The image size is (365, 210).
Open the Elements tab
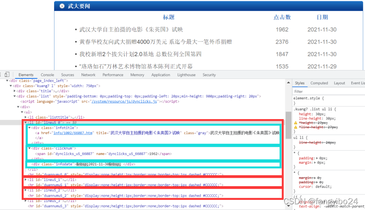coord(26,75)
